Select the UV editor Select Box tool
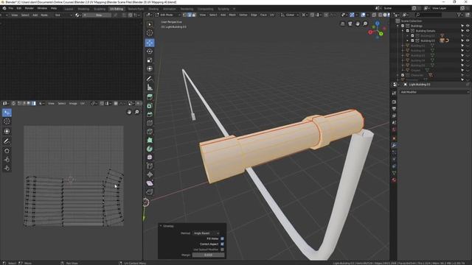 (x=7, y=113)
